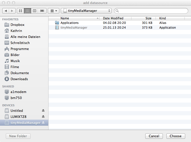Click the Programme applications icon
Screen dimensions: 191x142
pos(7,49)
